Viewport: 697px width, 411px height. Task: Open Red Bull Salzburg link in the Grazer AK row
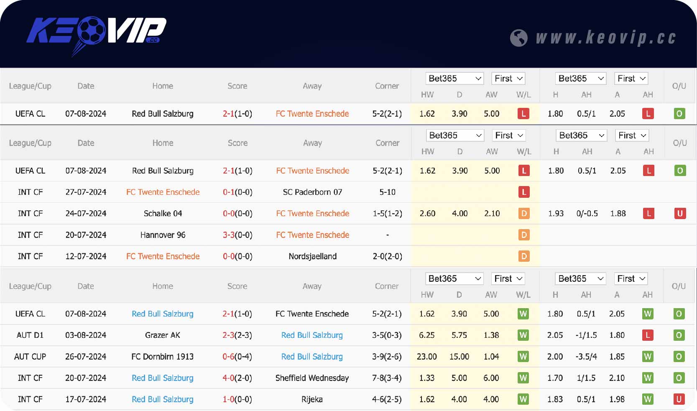[312, 335]
